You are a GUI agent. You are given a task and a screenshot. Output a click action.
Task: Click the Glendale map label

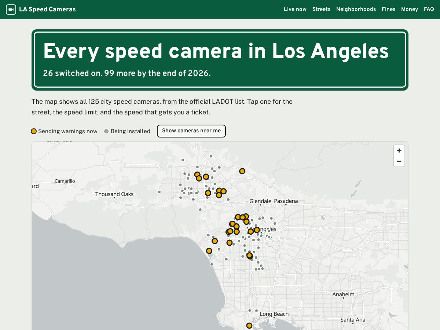pyautogui.click(x=260, y=201)
